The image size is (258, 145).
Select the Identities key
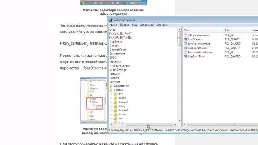115,62
